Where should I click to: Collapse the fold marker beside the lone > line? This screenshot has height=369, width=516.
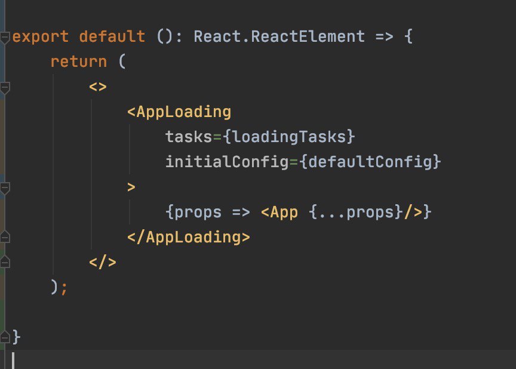click(x=5, y=188)
